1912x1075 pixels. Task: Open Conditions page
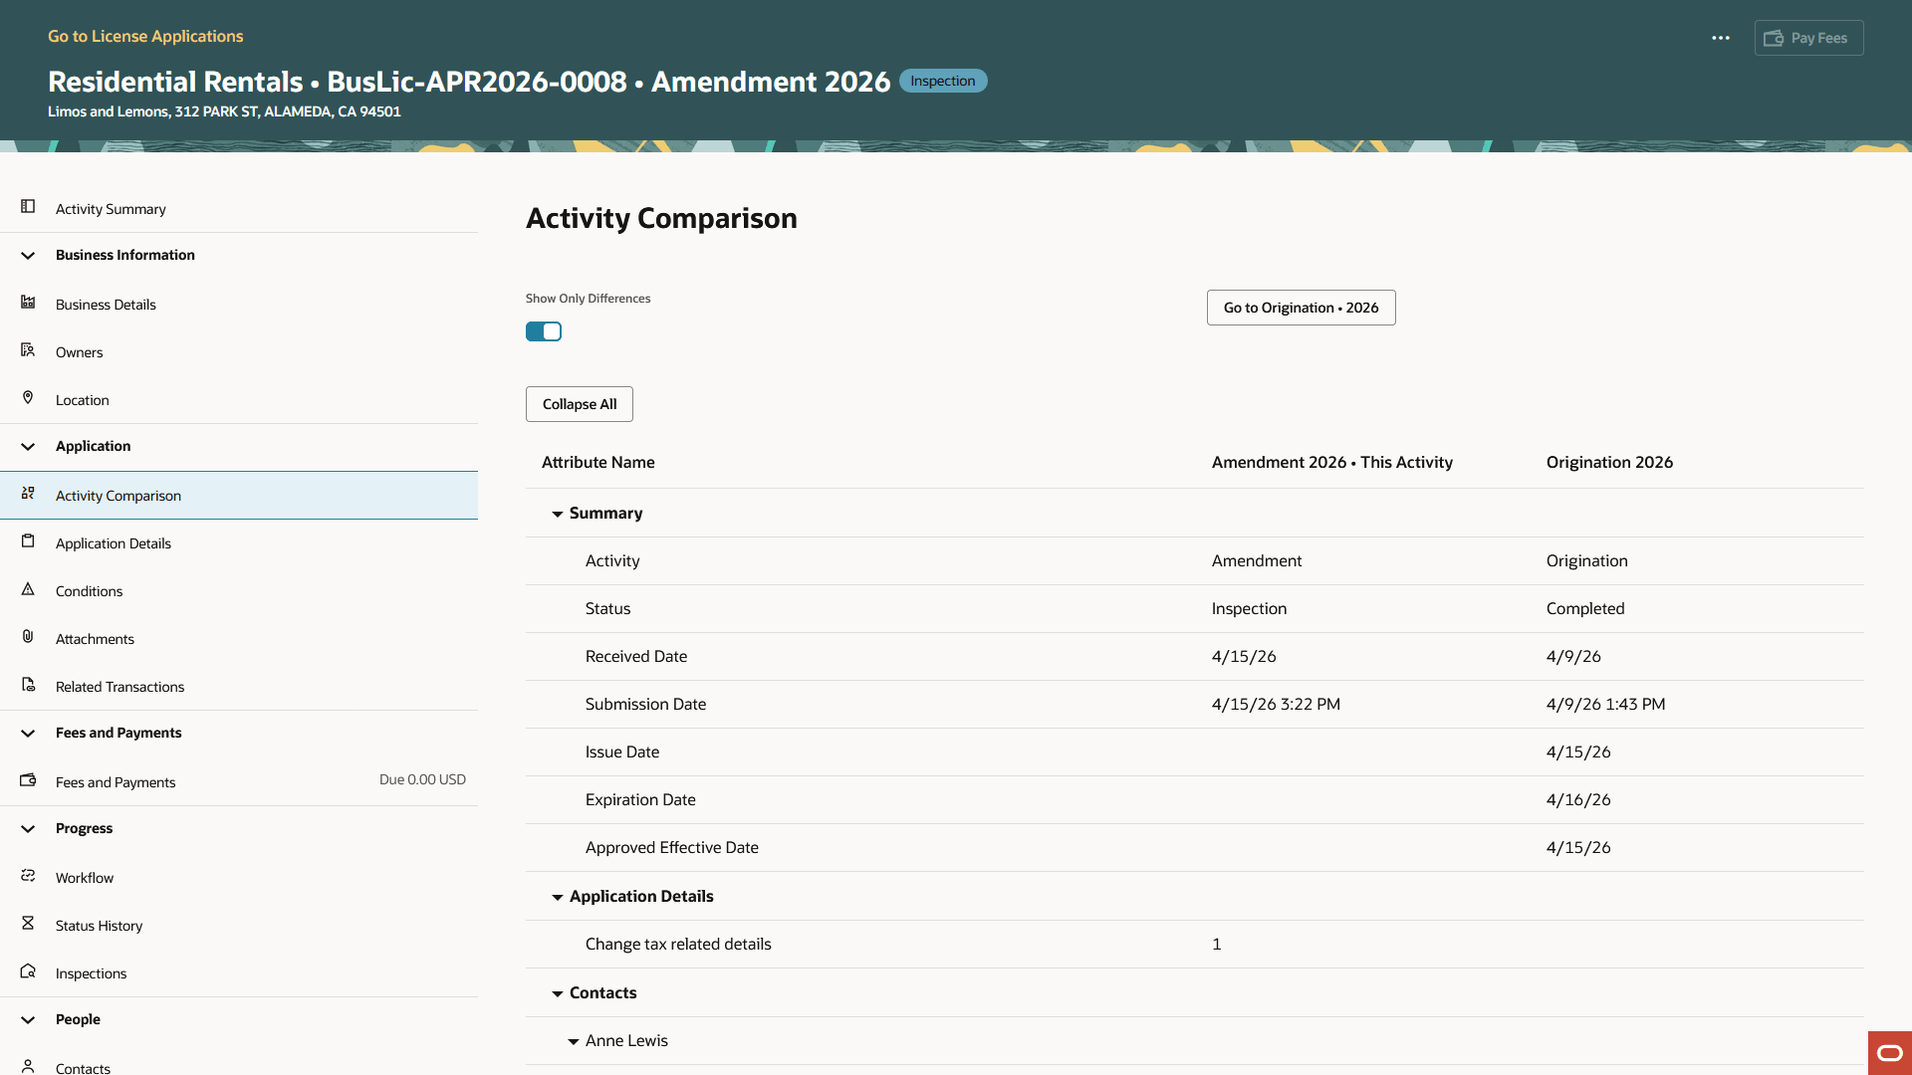tap(89, 591)
